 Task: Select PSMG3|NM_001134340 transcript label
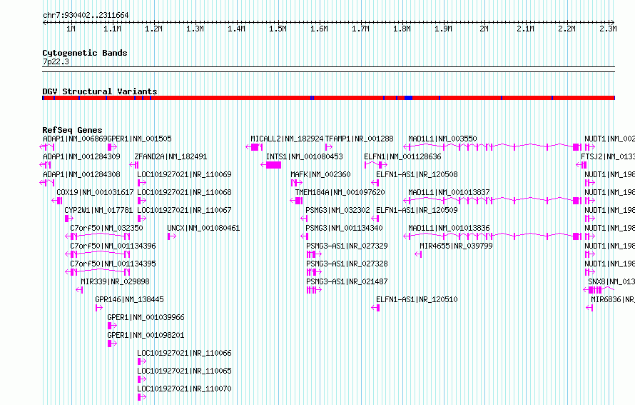click(x=344, y=228)
